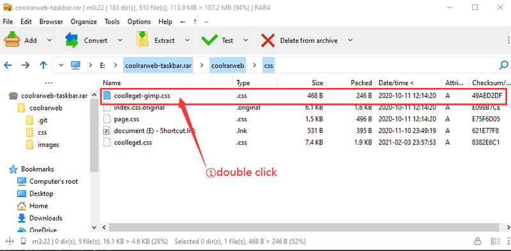This screenshot has width=511, height=251.
Task: Click the document (E) shortcut file icon
Action: pyautogui.click(x=107, y=131)
